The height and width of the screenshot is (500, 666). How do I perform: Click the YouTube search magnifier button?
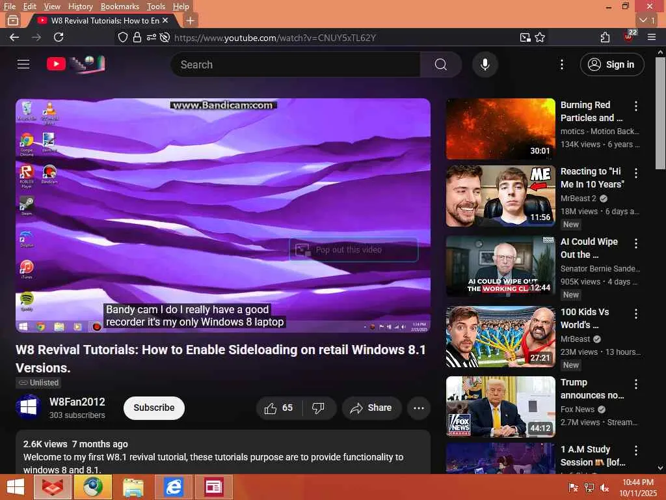pos(441,64)
